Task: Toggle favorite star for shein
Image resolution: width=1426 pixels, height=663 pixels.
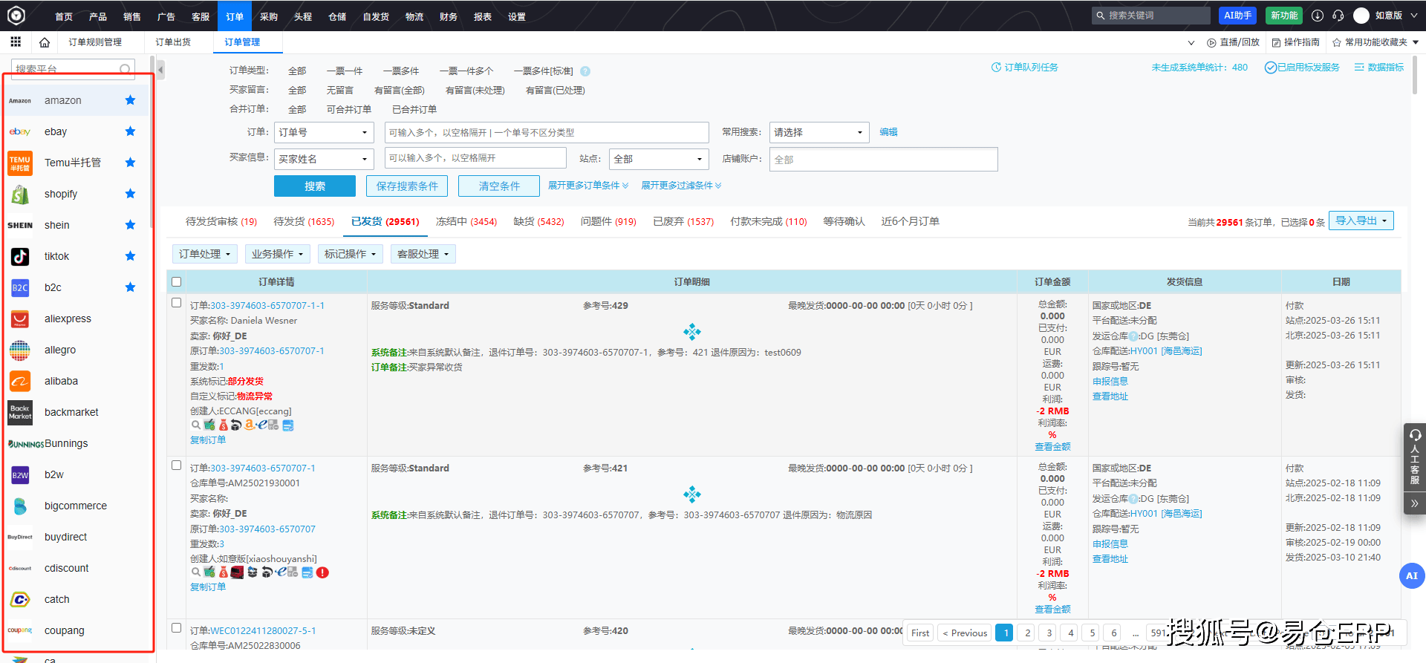Action: tap(130, 225)
